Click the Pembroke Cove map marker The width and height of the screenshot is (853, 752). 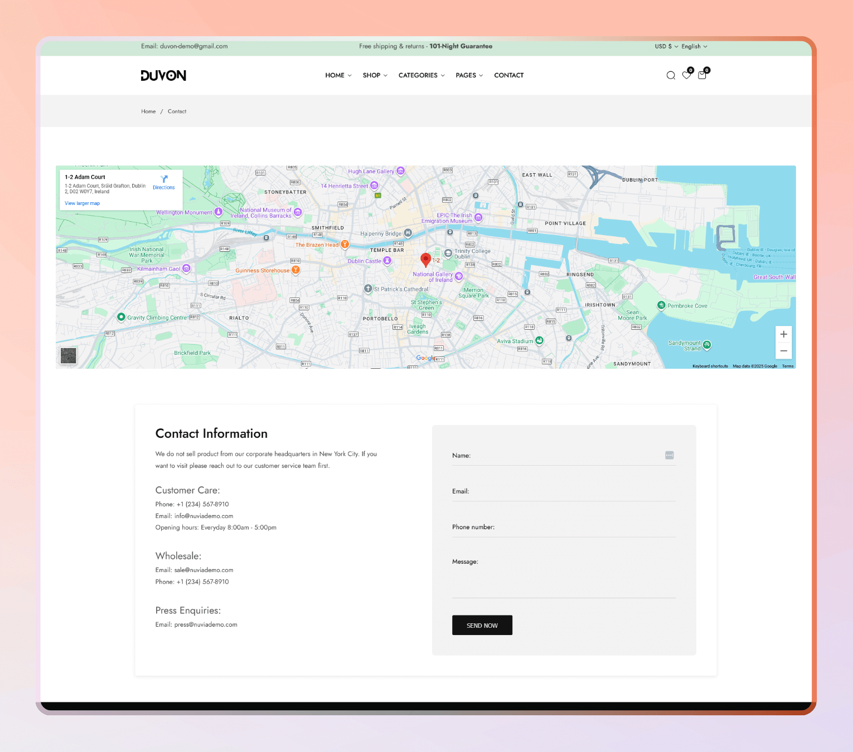[661, 305]
